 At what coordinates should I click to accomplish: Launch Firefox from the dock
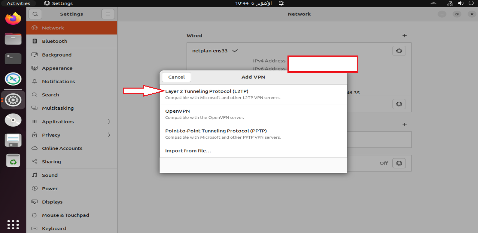pos(13,18)
